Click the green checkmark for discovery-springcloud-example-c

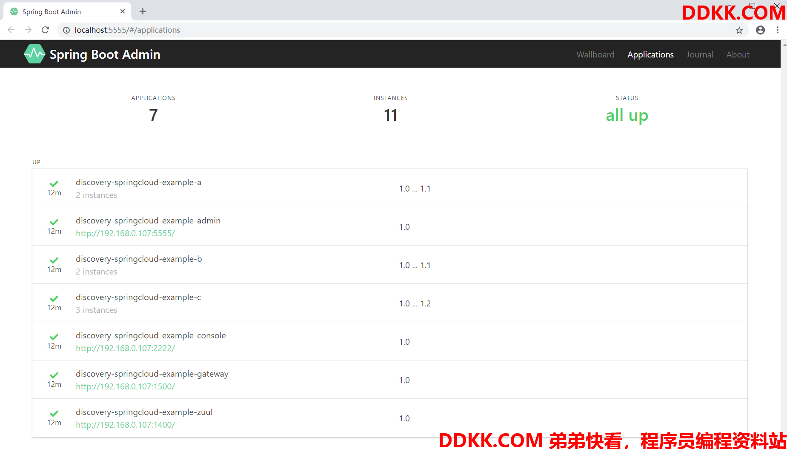pos(54,299)
